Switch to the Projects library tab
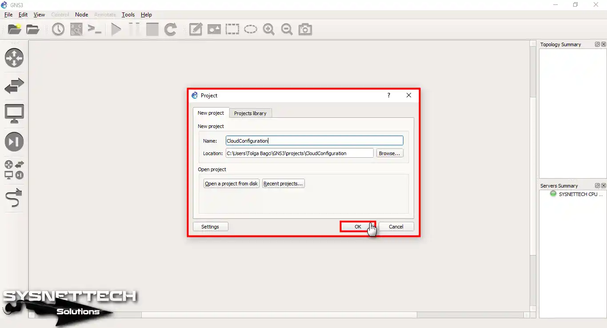Viewport: 607px width, 328px height. tap(250, 113)
